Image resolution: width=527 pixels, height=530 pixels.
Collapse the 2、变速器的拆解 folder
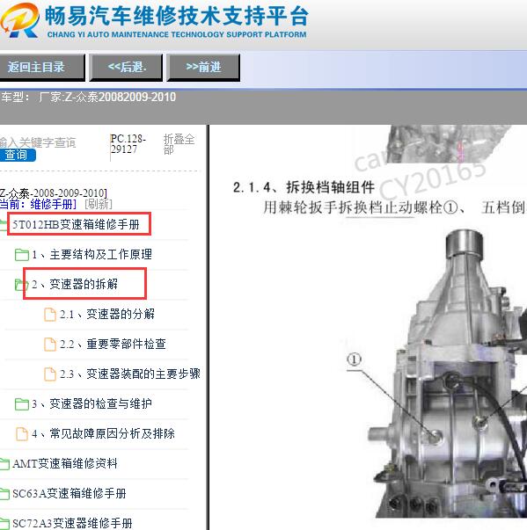coord(75,284)
